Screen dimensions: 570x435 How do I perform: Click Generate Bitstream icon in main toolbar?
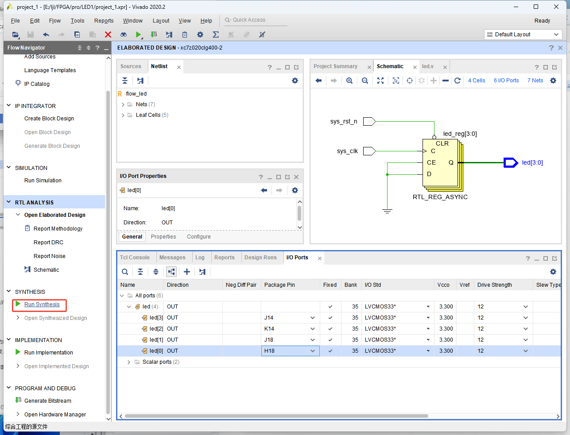point(154,35)
